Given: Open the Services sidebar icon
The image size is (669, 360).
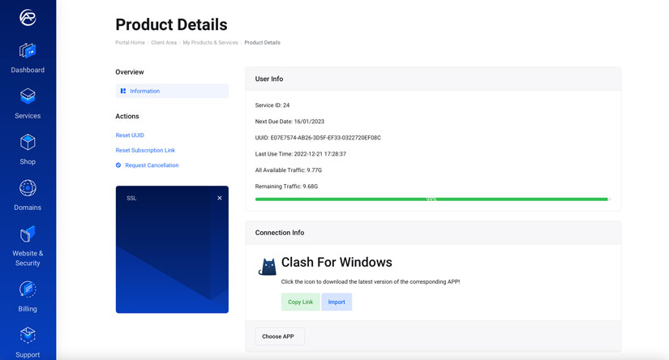Looking at the screenshot, I should pos(28,97).
